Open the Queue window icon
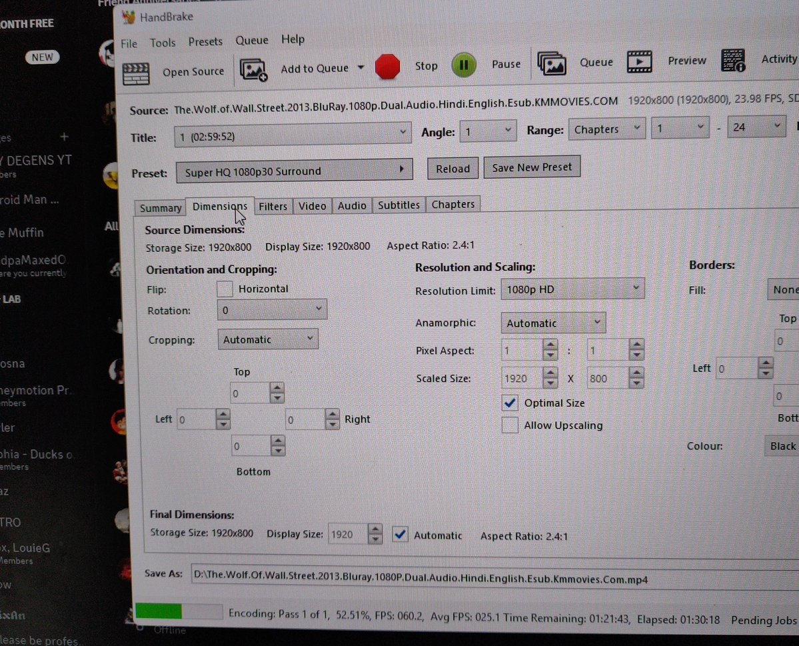 click(552, 63)
